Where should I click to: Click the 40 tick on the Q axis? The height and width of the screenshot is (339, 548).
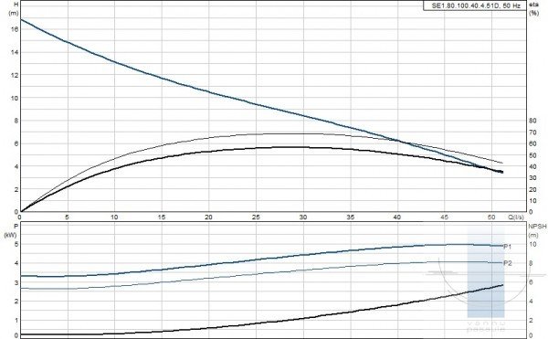point(397,217)
